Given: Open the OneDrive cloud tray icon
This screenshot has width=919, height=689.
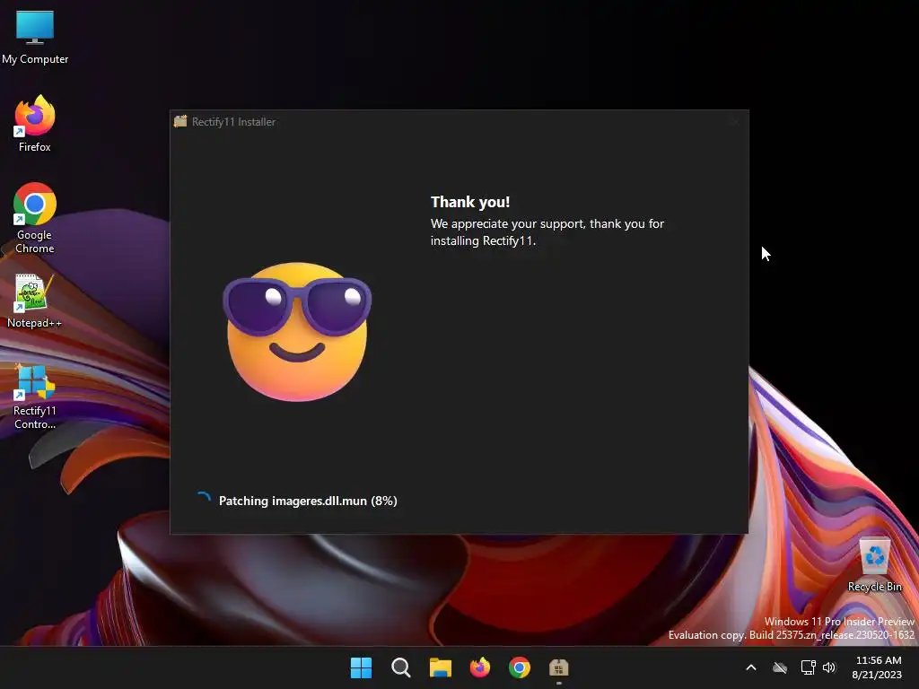Looking at the screenshot, I should (x=780, y=667).
